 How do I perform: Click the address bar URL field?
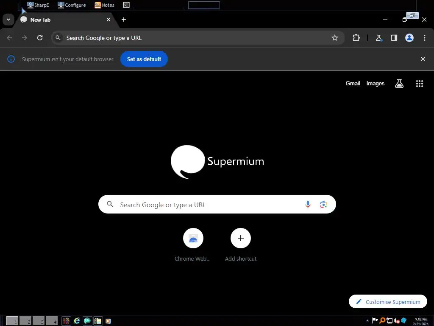tap(198, 38)
